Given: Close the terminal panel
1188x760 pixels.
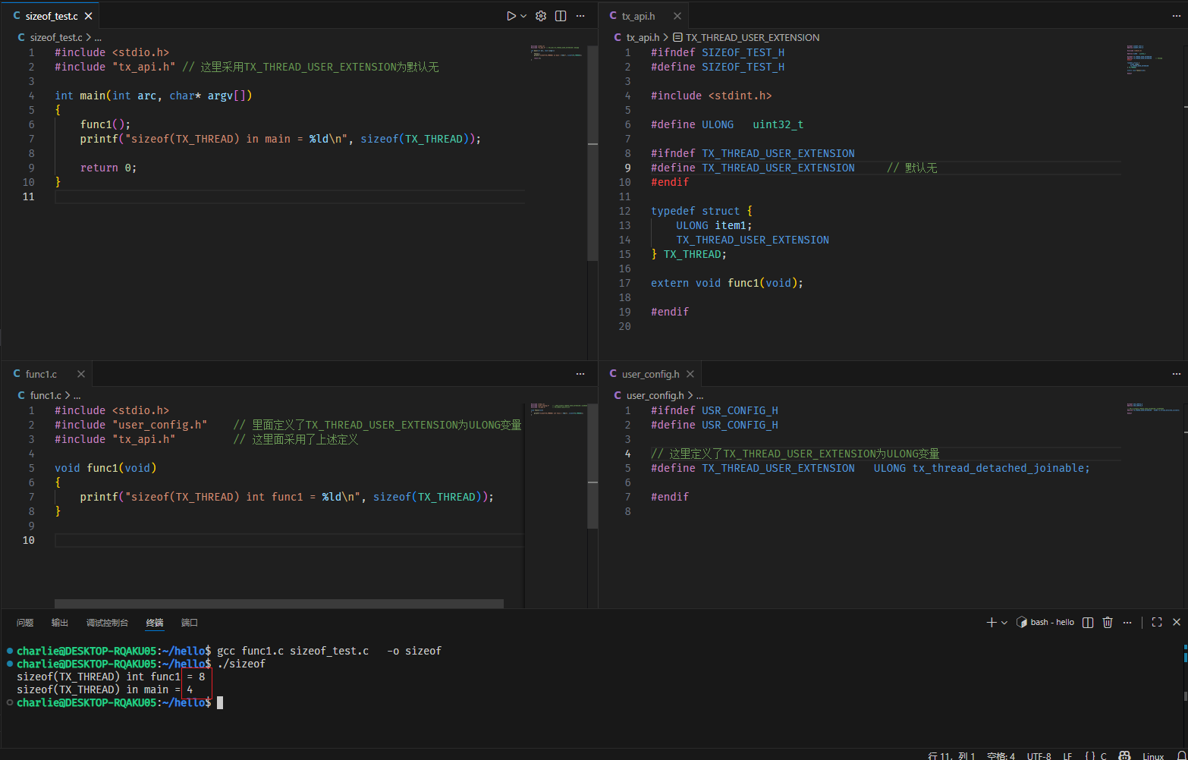Looking at the screenshot, I should [1177, 622].
